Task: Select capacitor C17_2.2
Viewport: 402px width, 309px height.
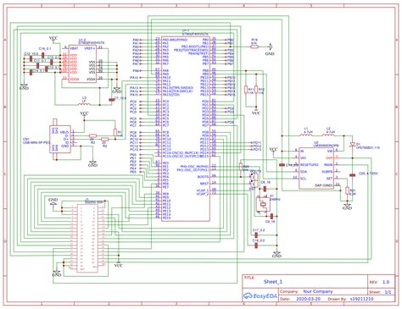Action: click(256, 235)
